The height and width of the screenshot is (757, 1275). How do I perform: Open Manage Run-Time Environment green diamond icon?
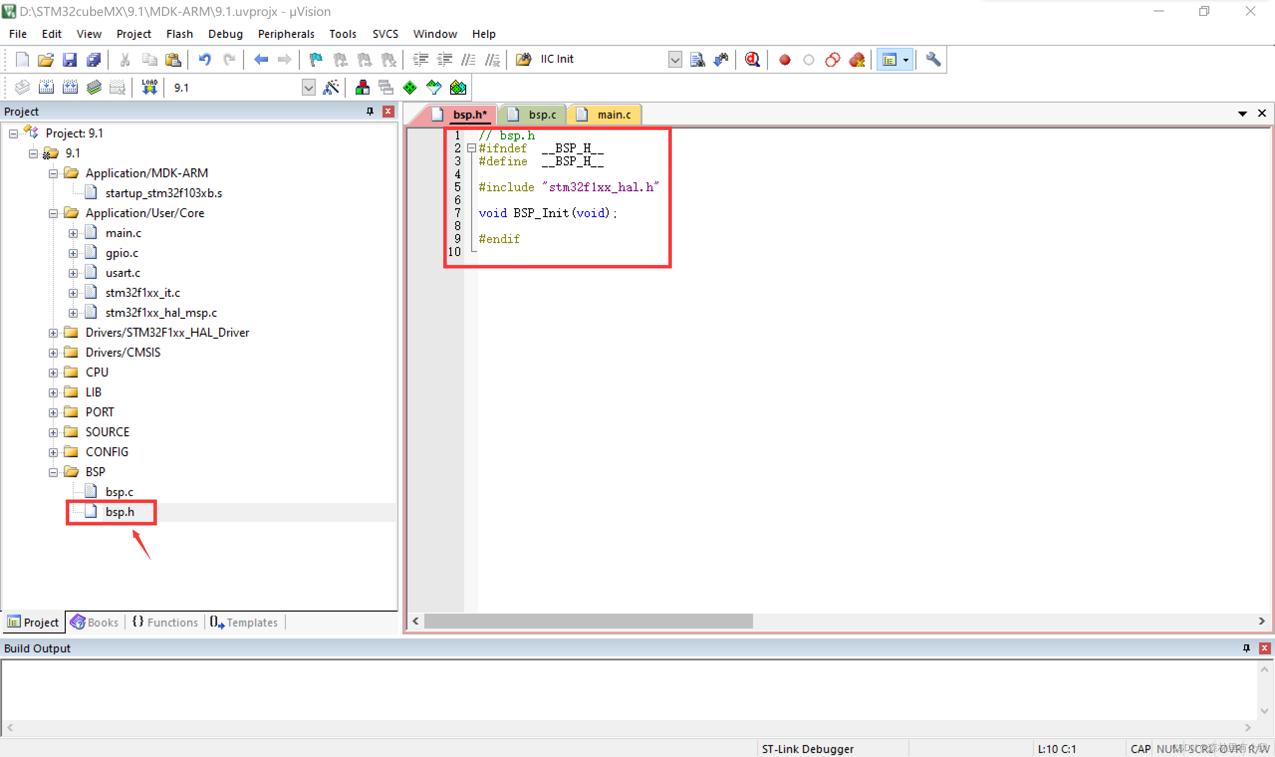(409, 88)
